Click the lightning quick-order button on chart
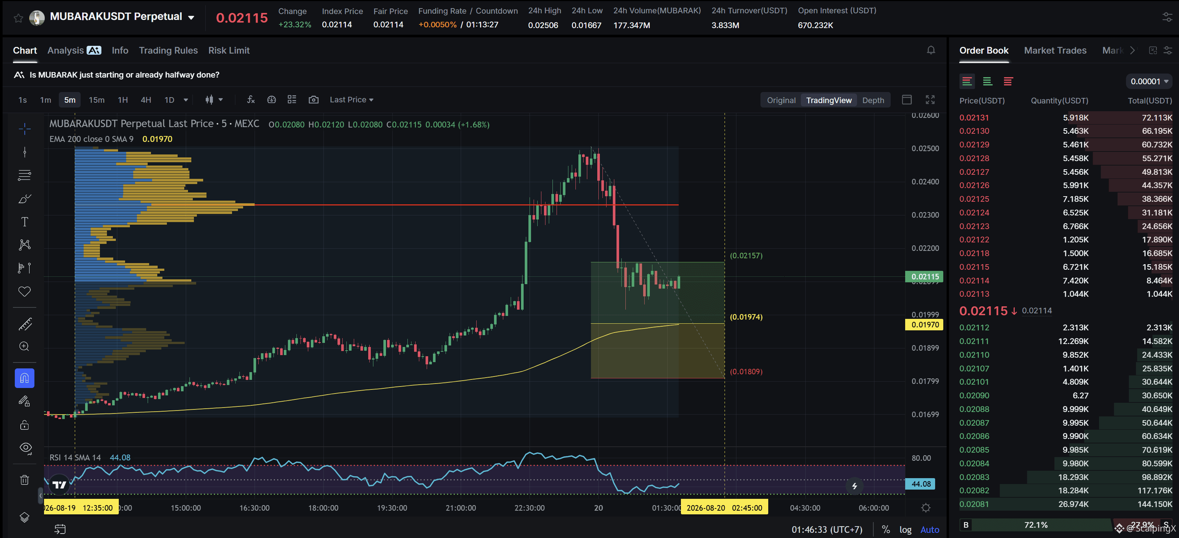 (854, 486)
